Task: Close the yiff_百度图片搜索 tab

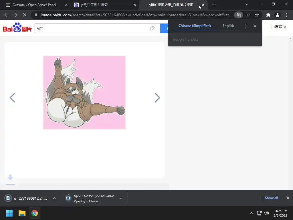Action: (135, 5)
